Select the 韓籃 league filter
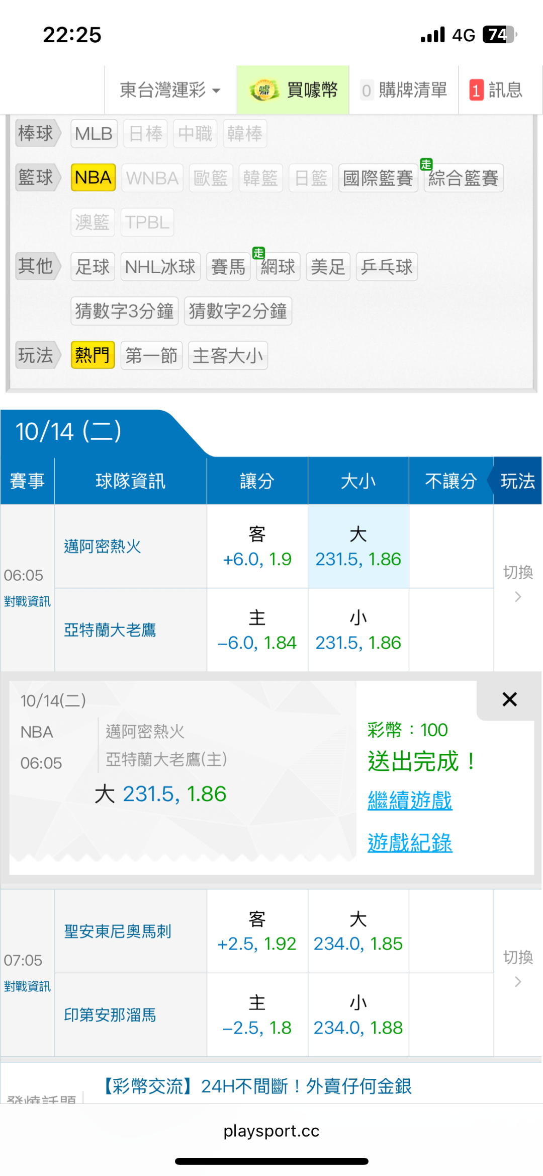Screen dimensions: 543x1176 click(x=260, y=178)
